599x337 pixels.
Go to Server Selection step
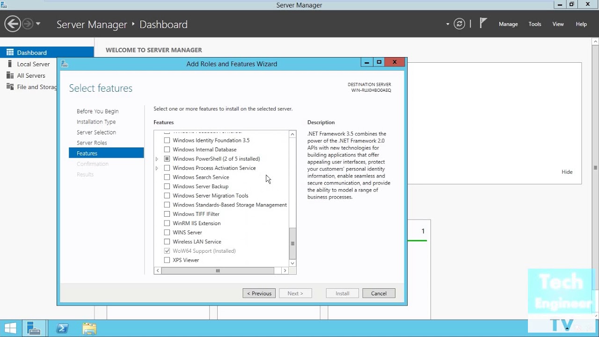(x=96, y=132)
